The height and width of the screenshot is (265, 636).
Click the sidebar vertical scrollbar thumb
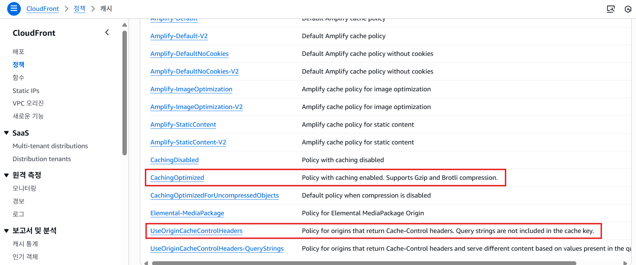[x=124, y=93]
